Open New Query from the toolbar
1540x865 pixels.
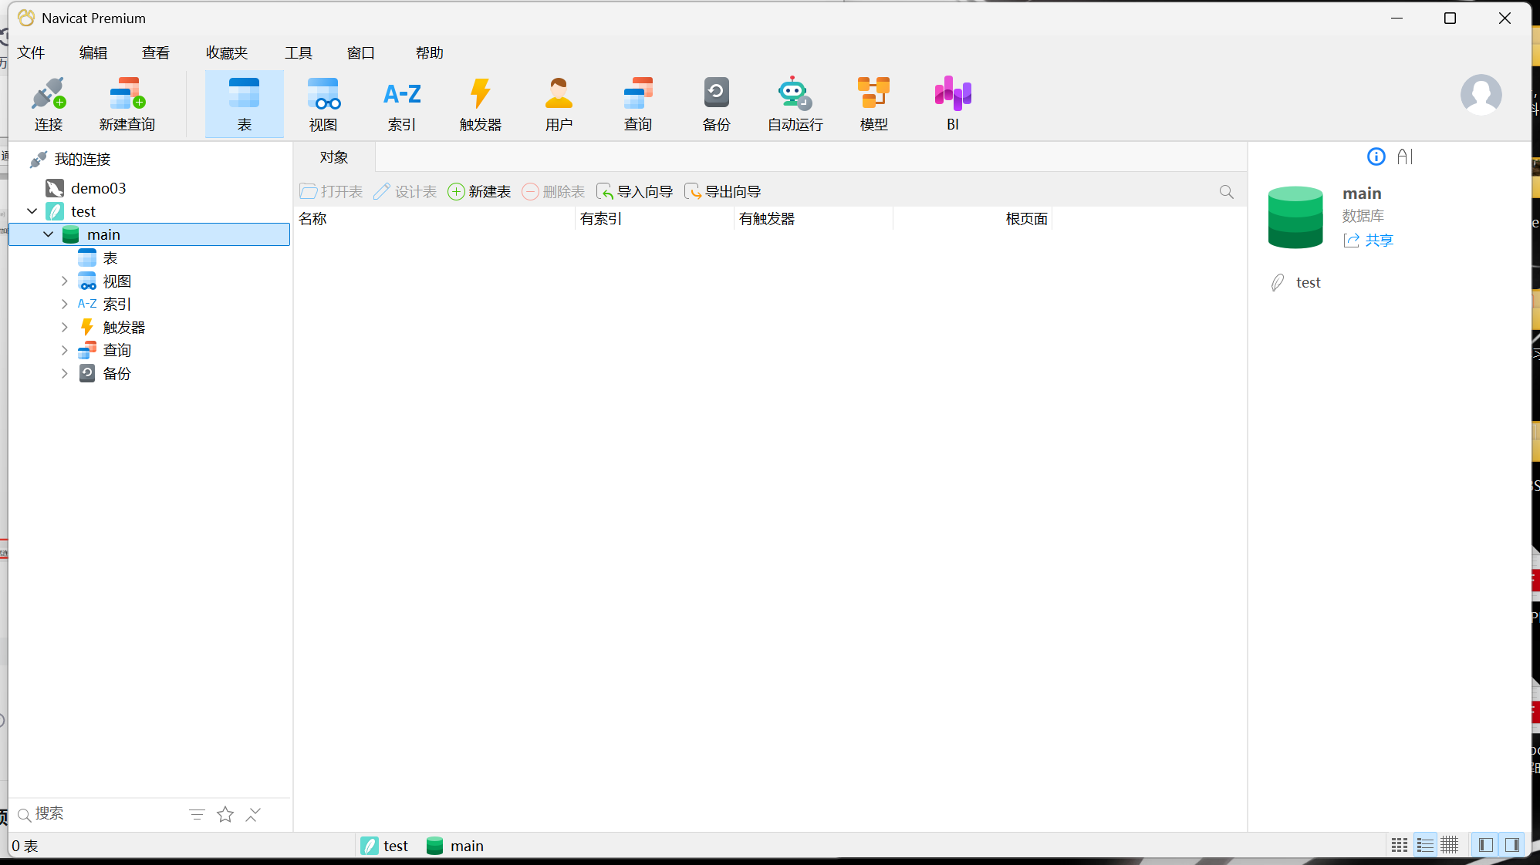pos(127,103)
